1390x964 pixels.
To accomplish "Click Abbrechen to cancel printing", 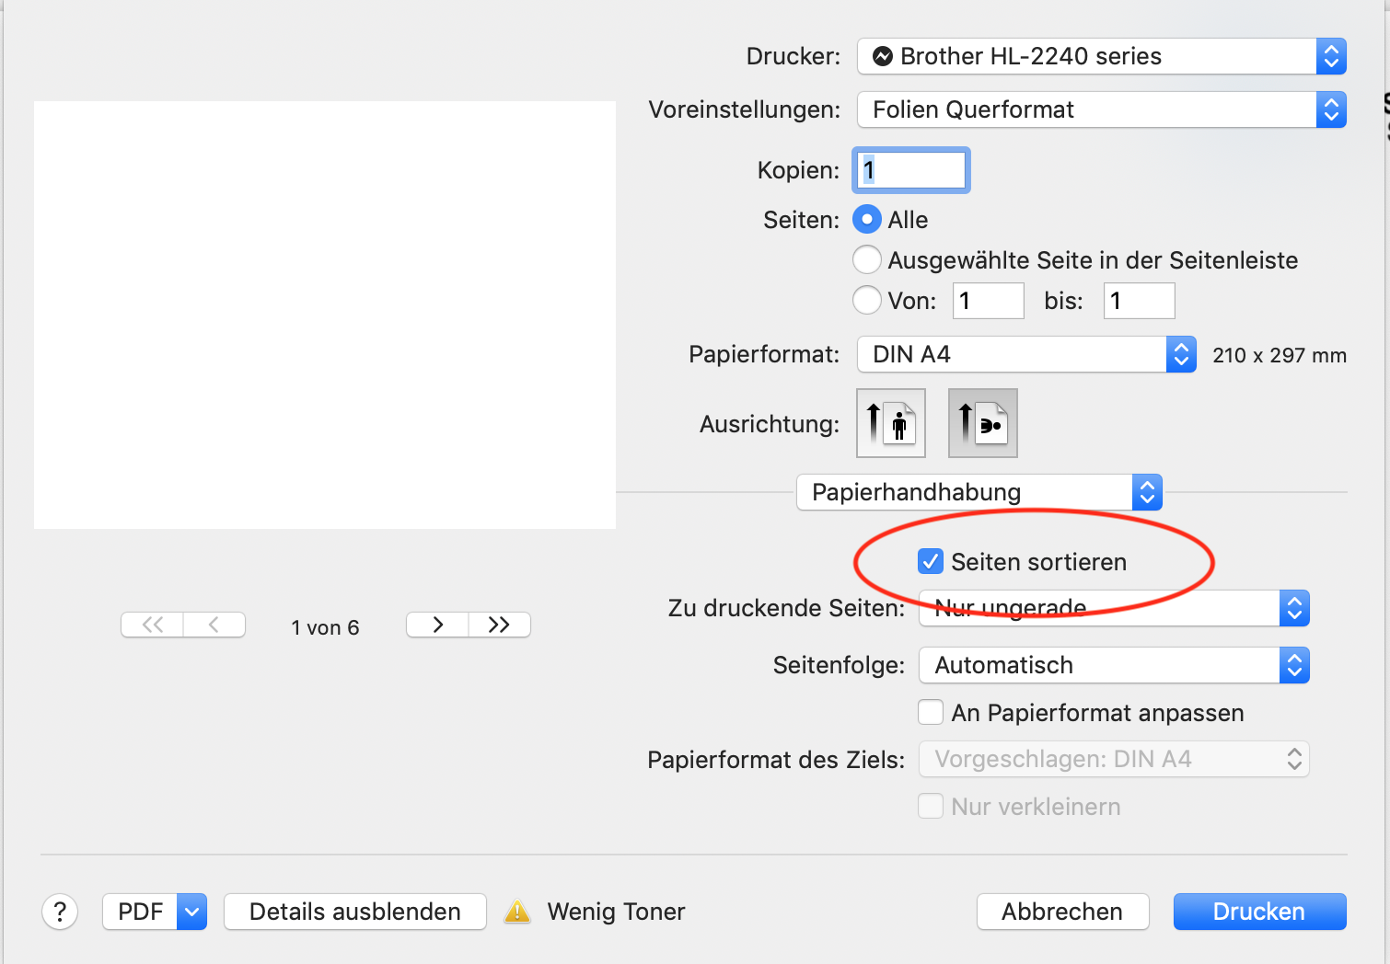I will click(x=1062, y=912).
